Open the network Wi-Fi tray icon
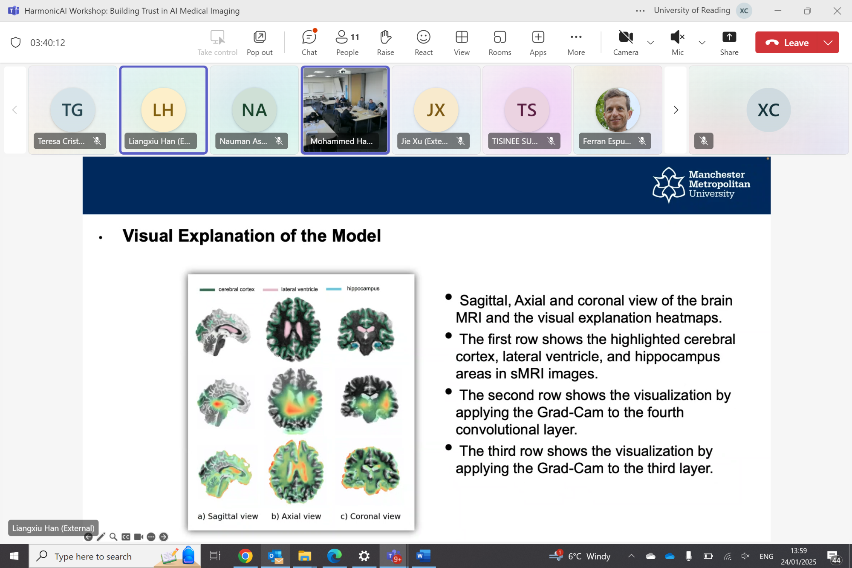Image resolution: width=852 pixels, height=568 pixels. [728, 556]
